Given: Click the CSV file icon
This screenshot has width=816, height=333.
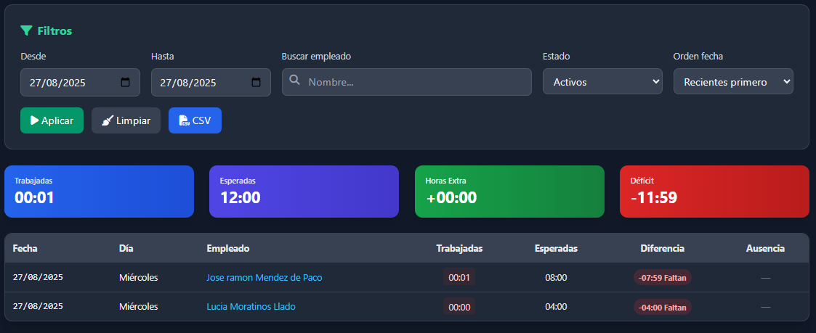Looking at the screenshot, I should coord(185,120).
